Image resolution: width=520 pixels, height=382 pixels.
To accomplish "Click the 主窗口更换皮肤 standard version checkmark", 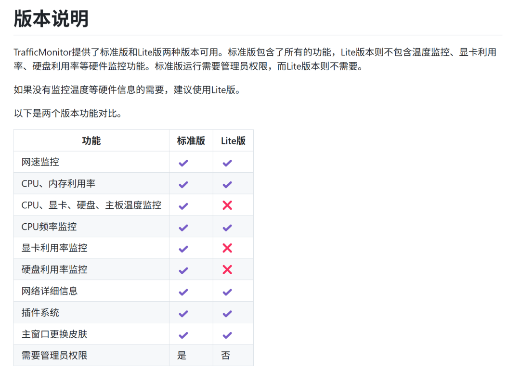I will [183, 335].
